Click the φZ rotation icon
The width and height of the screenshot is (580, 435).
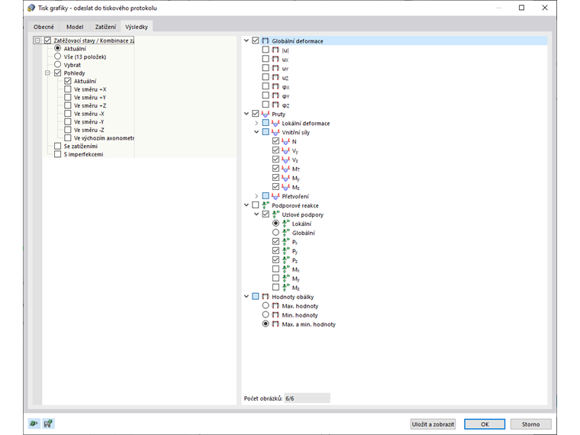coord(275,105)
